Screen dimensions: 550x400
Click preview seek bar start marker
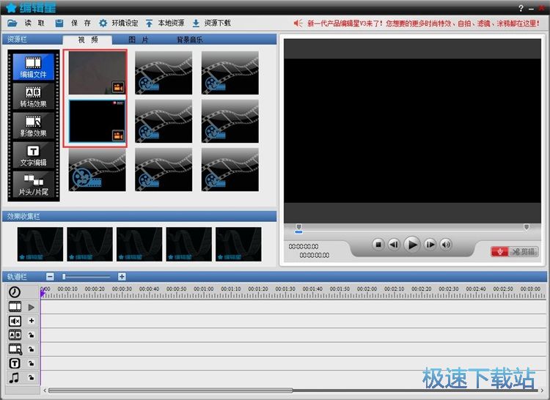point(299,227)
